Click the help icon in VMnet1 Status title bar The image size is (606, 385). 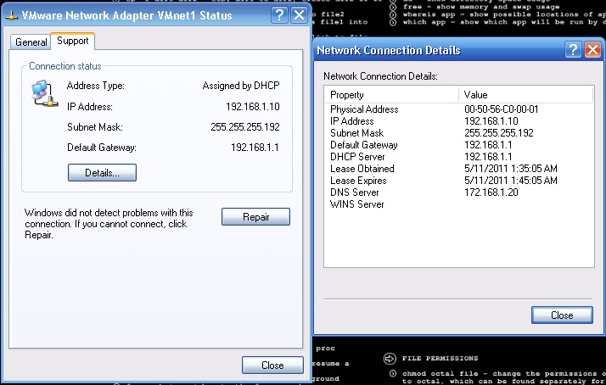pyautogui.click(x=279, y=15)
